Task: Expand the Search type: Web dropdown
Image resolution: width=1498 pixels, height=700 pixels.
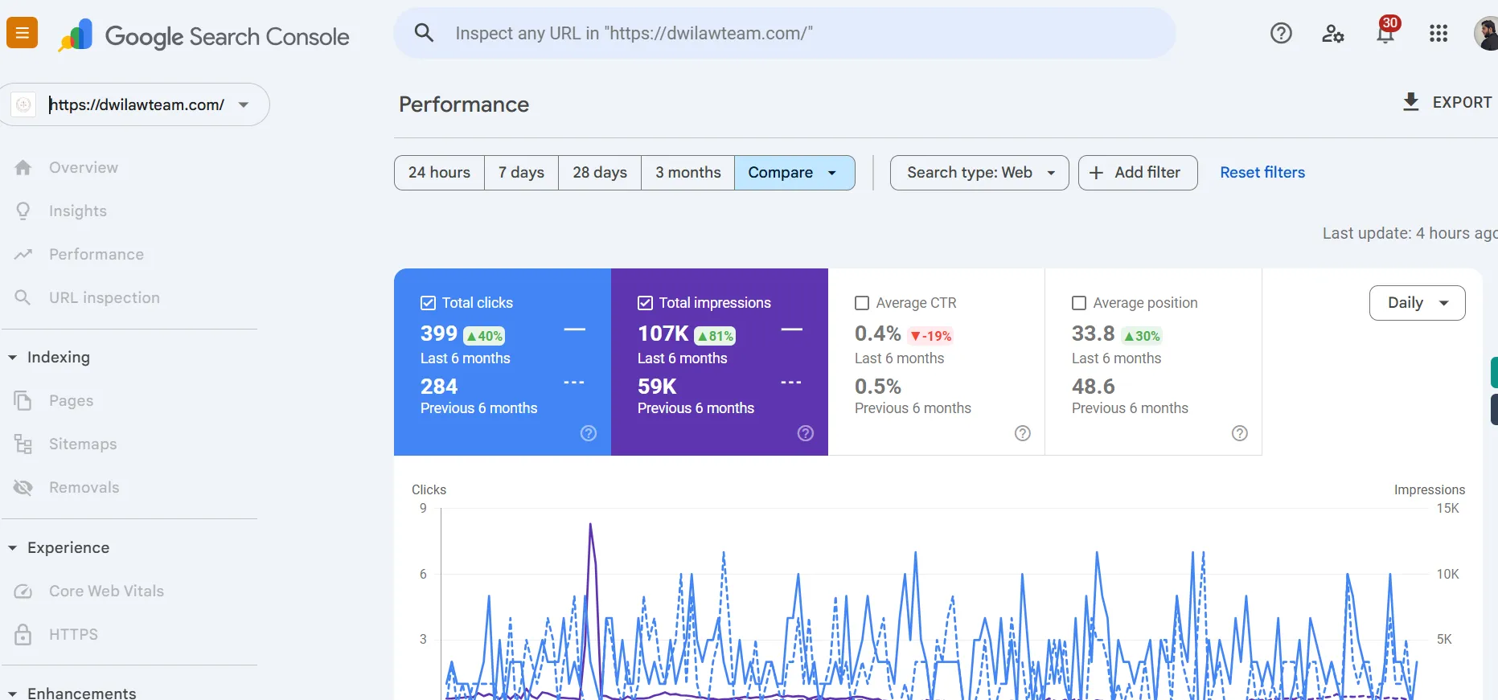Action: (979, 173)
